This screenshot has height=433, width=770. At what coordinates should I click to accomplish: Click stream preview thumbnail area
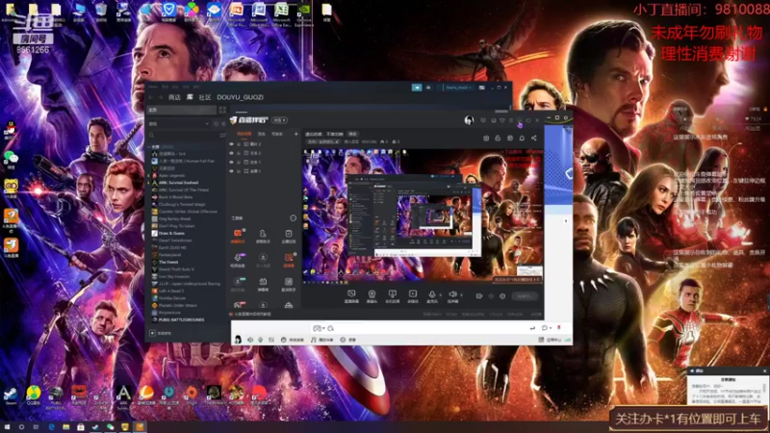point(423,215)
